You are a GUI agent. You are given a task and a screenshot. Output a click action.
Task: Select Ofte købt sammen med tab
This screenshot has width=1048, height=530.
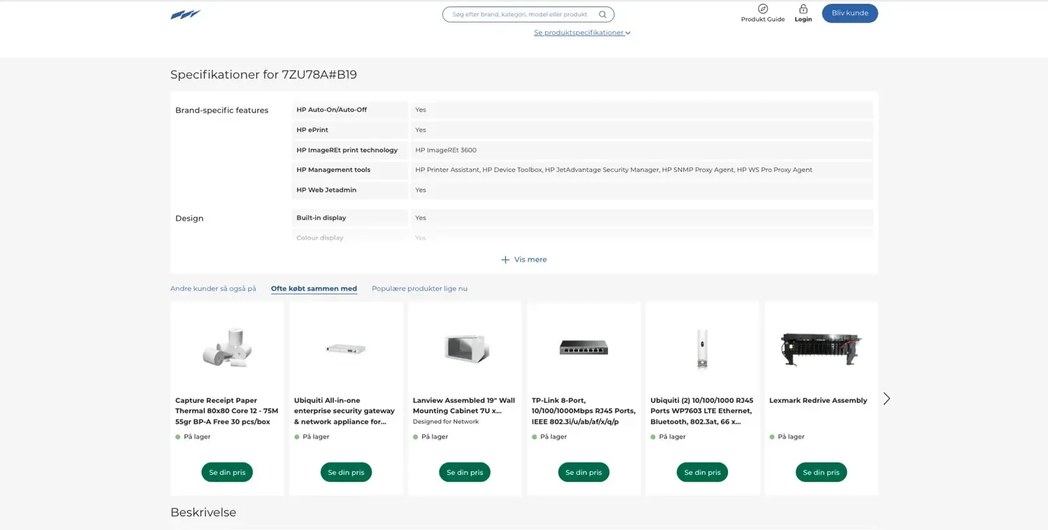point(314,288)
